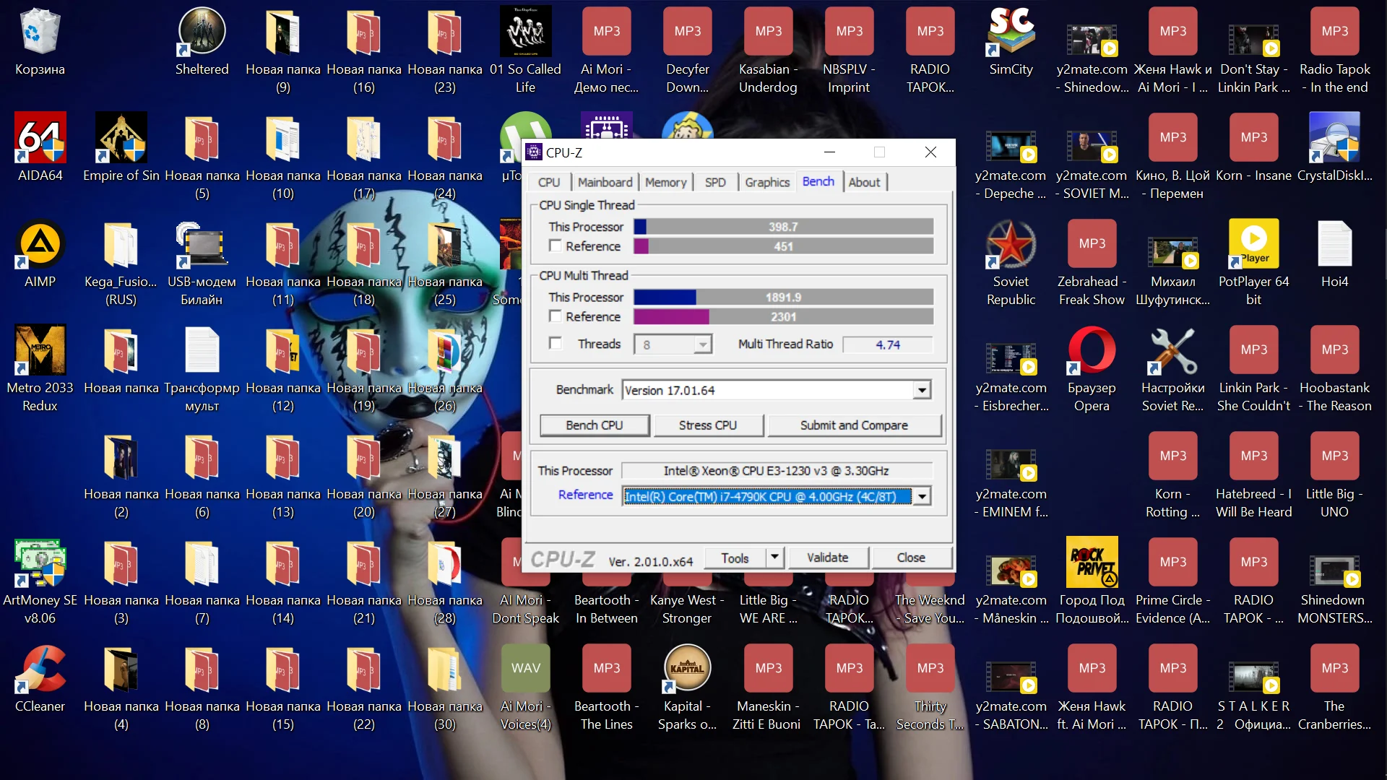Image resolution: width=1387 pixels, height=780 pixels.
Task: Select the Opera browser icon
Action: [x=1092, y=350]
